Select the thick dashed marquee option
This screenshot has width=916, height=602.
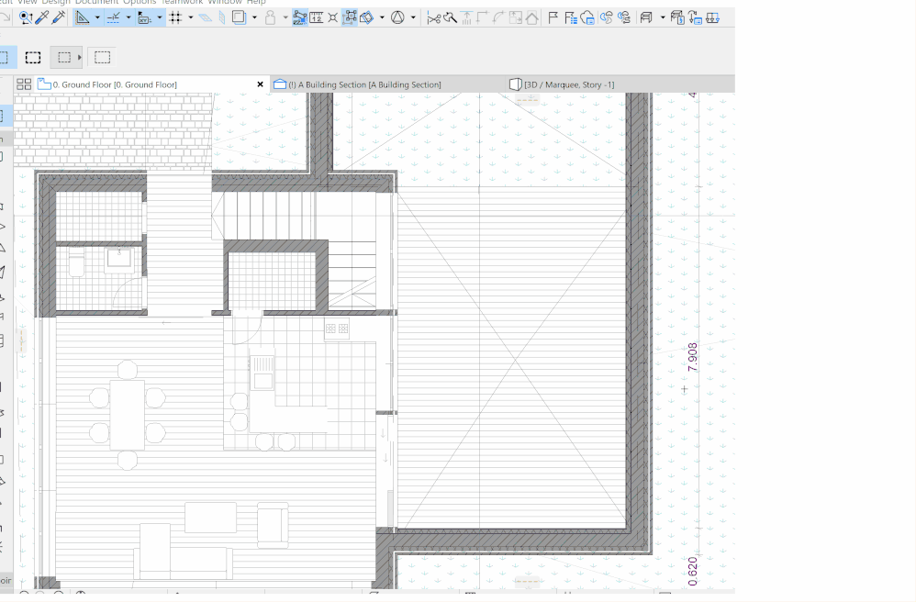tap(33, 57)
